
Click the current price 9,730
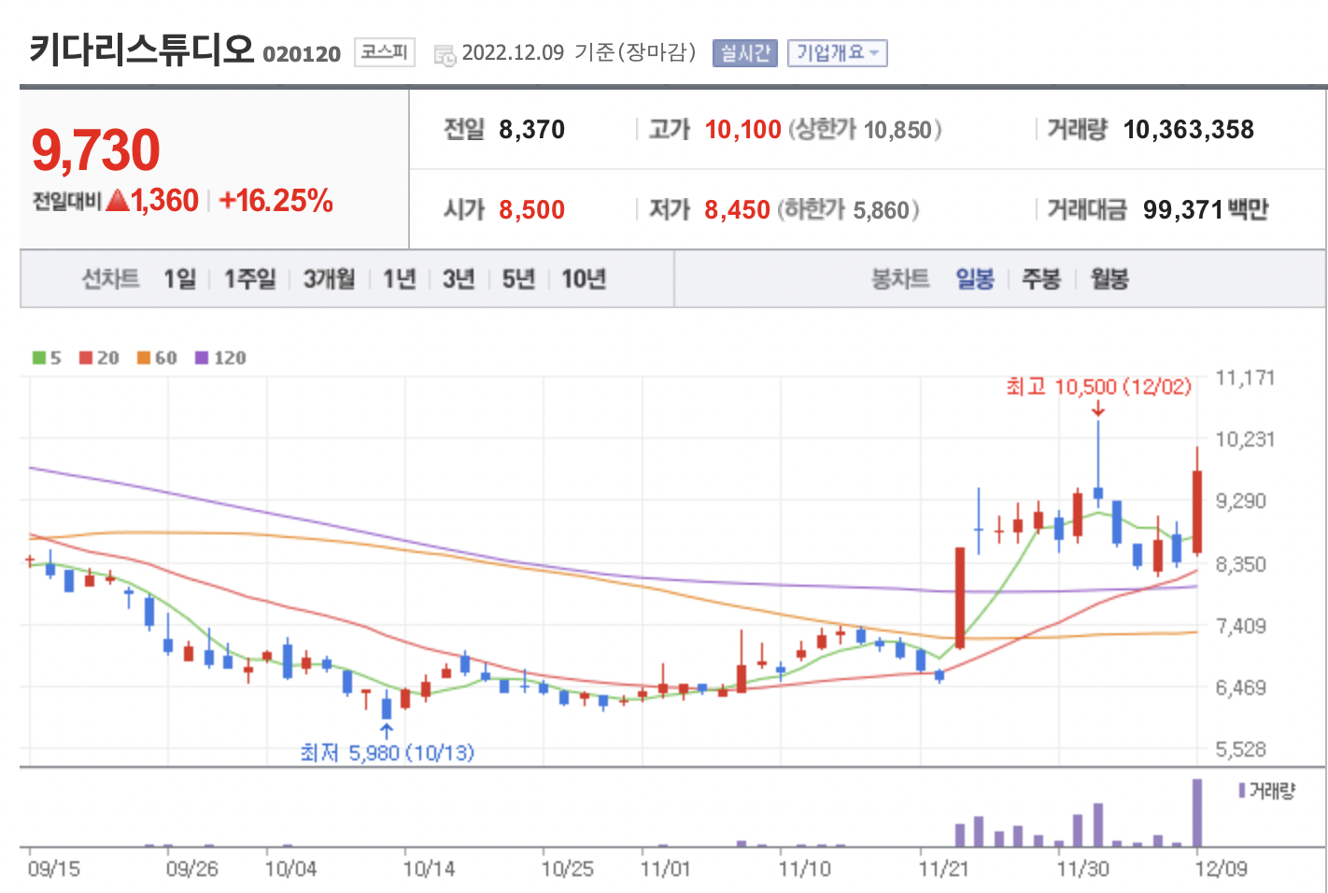96,149
